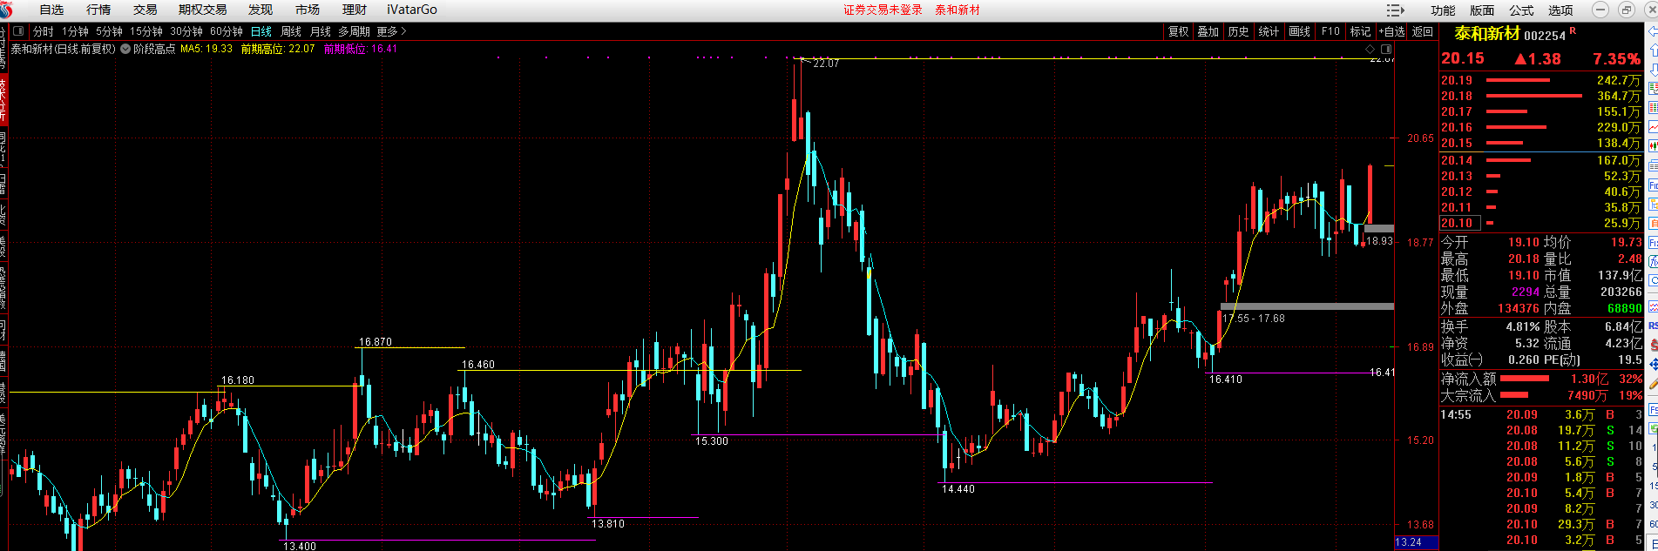Screen dimensions: 1658x551
Task: Switch to the 月线 monthly period
Action: coord(321,31)
